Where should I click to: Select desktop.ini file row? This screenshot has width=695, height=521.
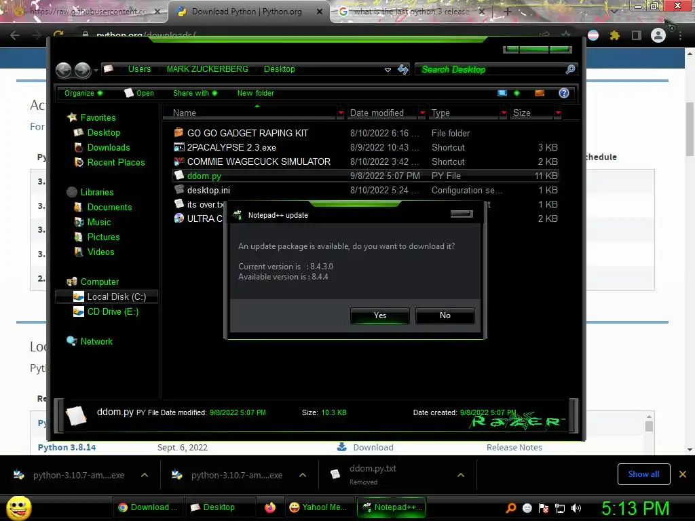coord(366,190)
